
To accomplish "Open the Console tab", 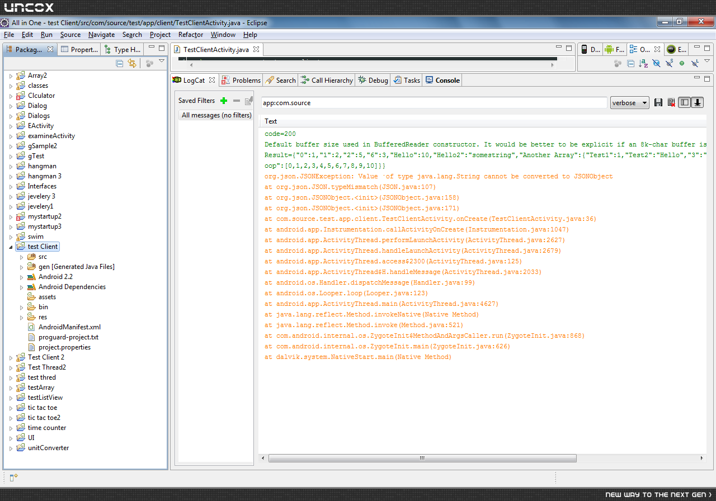I will click(442, 80).
